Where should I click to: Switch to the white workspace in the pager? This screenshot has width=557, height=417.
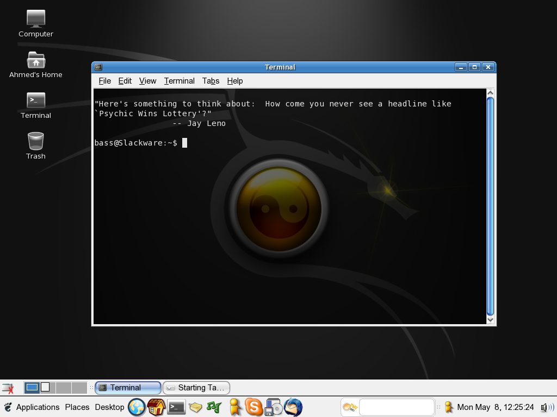[46, 387]
